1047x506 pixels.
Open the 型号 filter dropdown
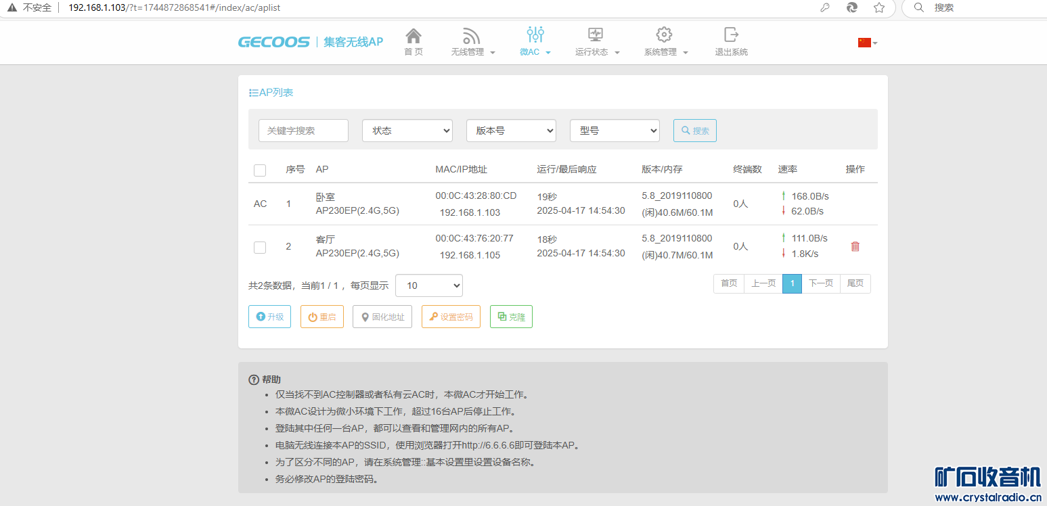pos(615,131)
